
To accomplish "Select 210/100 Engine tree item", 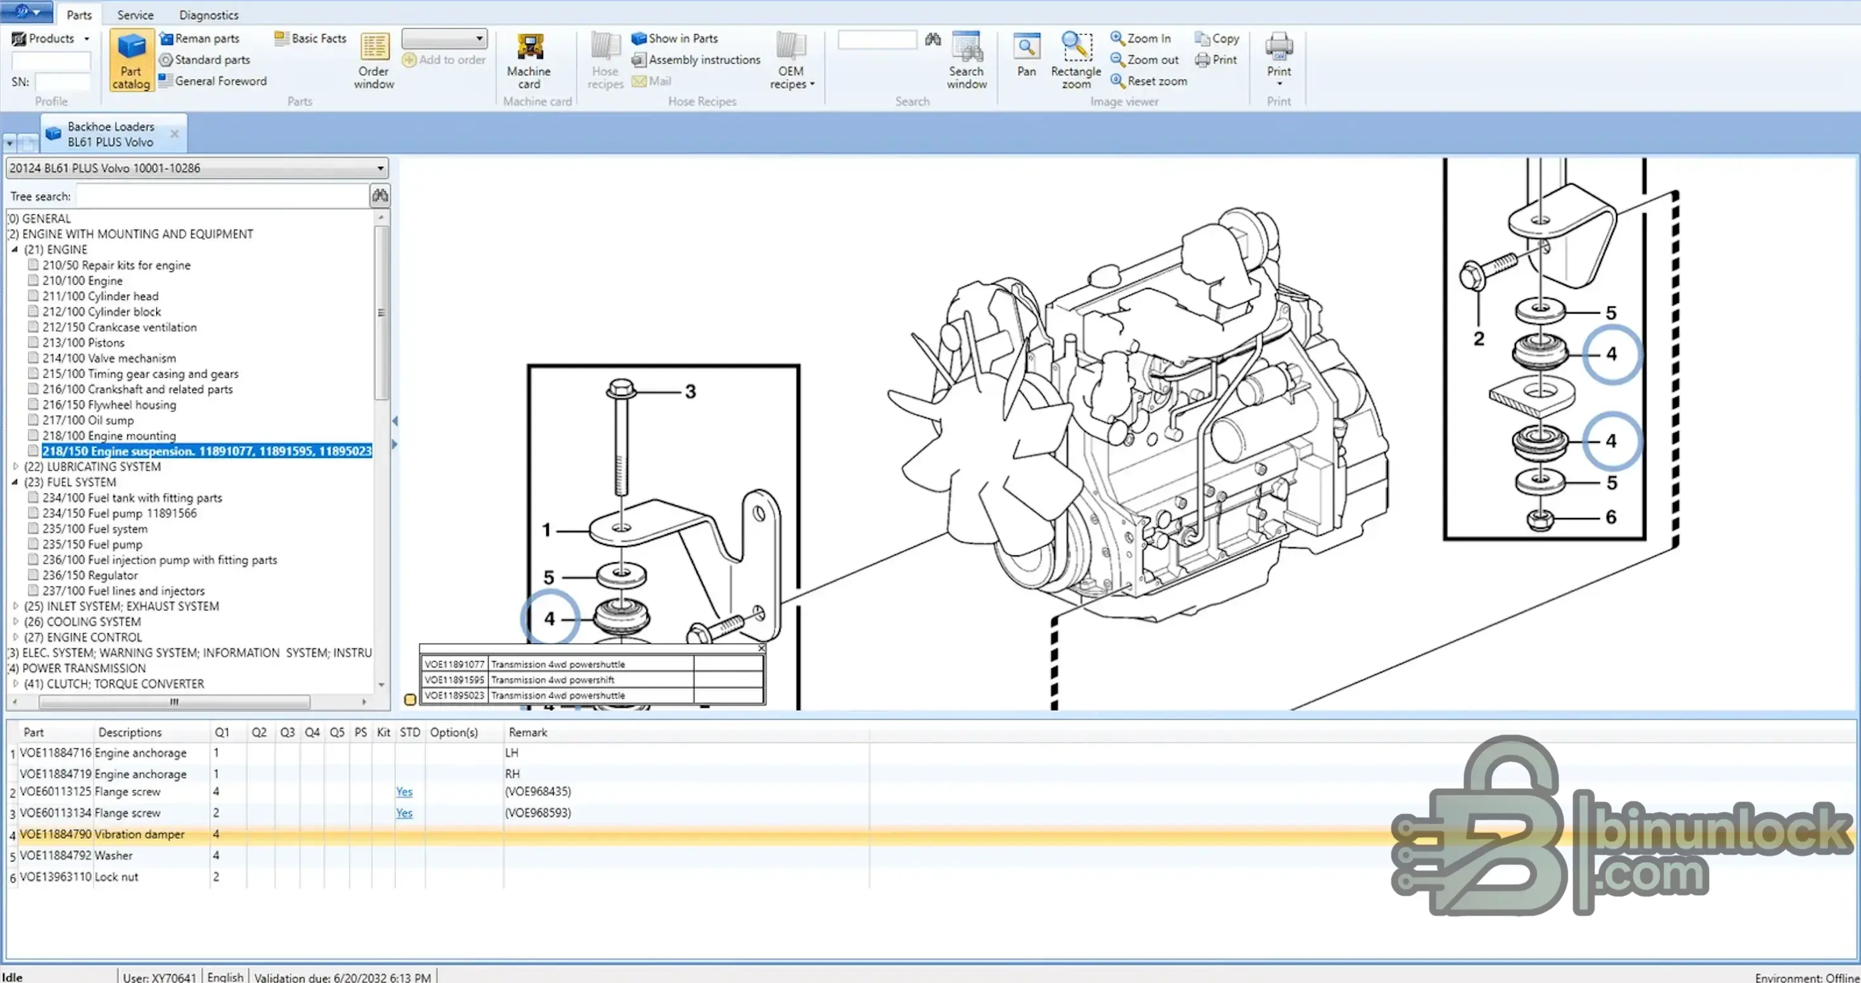I will click(82, 281).
